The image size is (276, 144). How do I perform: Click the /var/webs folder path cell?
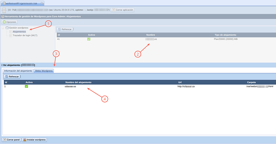[260, 87]
